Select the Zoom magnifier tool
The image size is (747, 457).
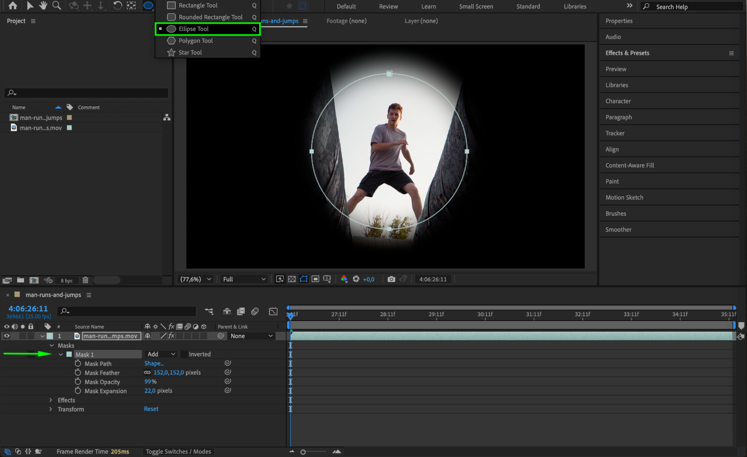[x=56, y=6]
